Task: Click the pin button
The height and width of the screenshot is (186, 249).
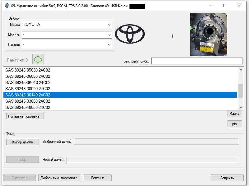Action: tap(235, 124)
